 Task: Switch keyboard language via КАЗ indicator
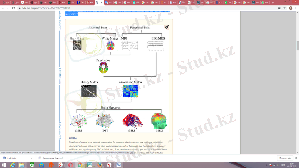tap(283, 165)
